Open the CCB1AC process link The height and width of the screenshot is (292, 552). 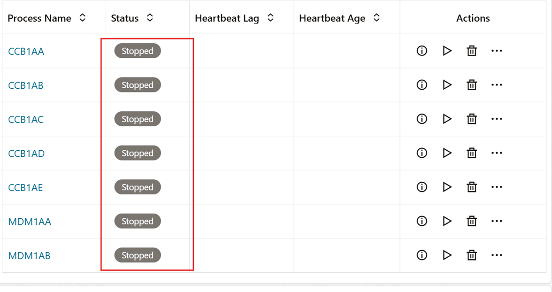26,120
